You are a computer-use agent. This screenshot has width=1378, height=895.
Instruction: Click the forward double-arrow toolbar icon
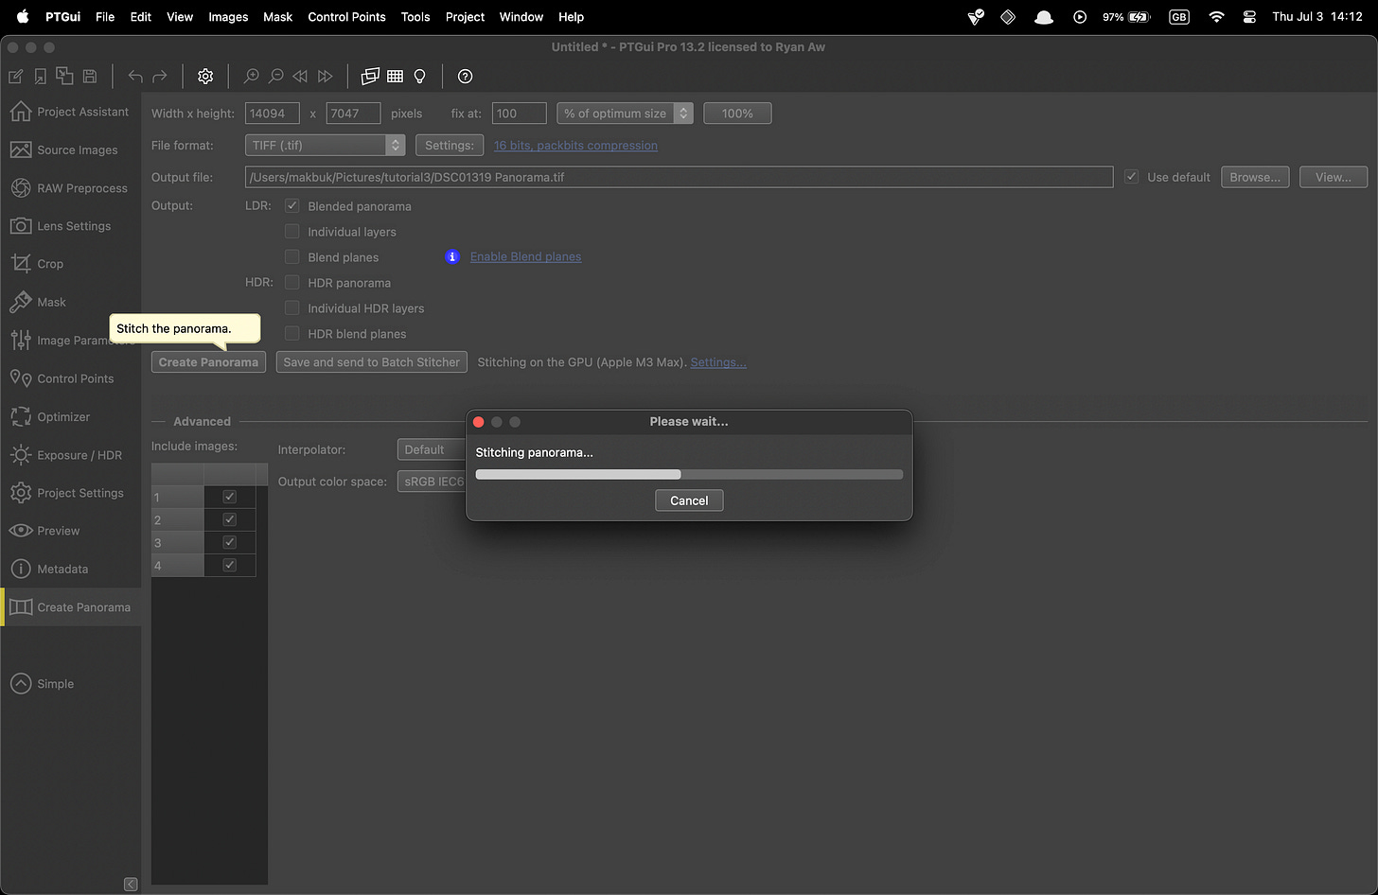pos(325,77)
